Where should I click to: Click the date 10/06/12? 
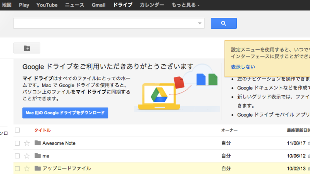296,156
